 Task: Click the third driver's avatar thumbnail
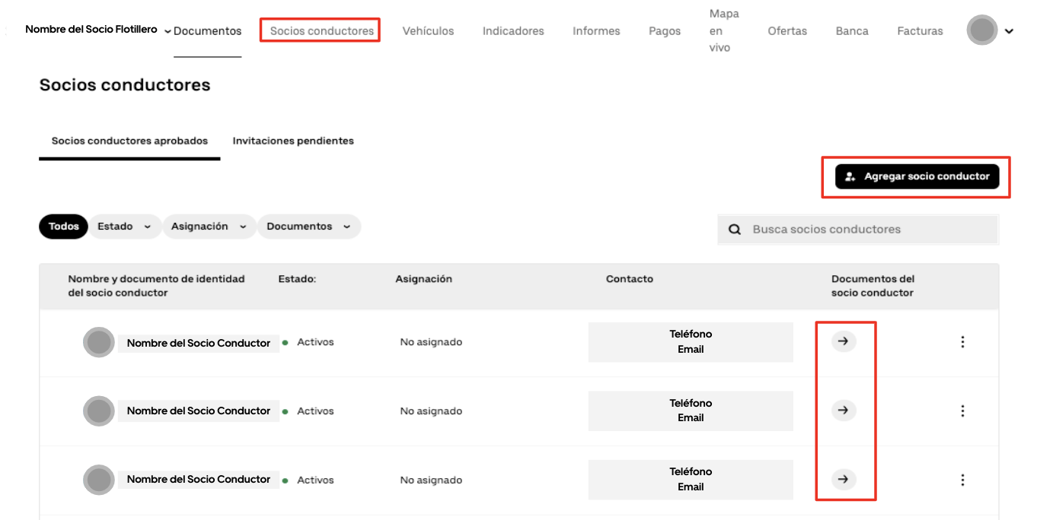click(99, 480)
